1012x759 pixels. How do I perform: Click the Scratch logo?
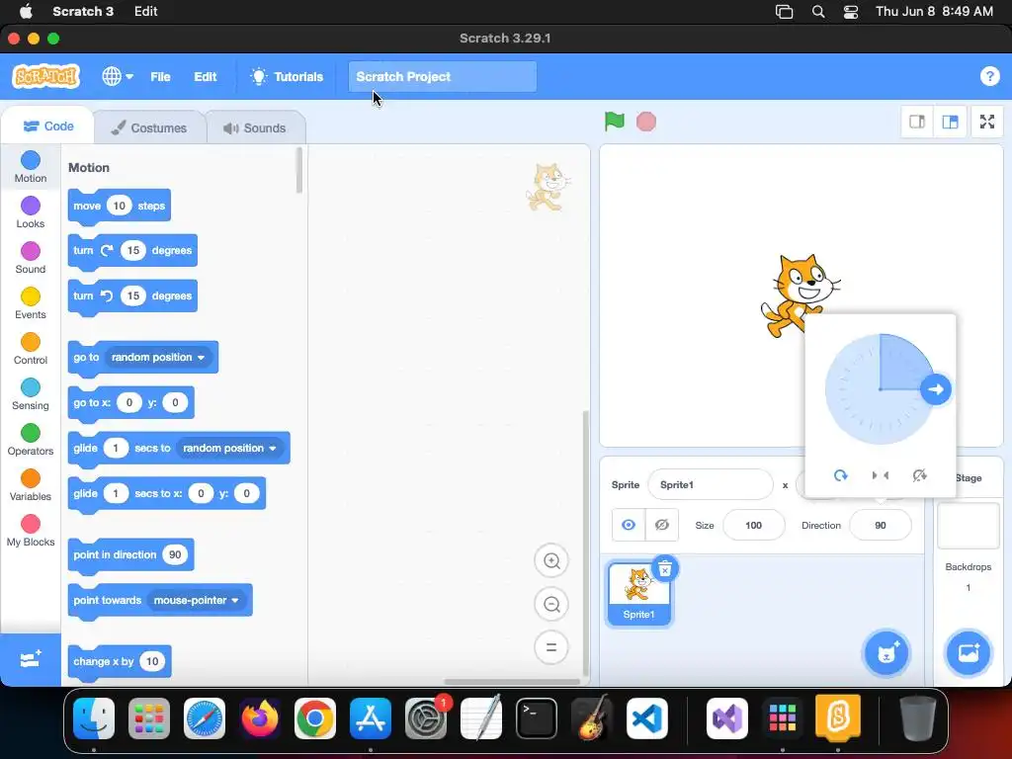(x=45, y=76)
